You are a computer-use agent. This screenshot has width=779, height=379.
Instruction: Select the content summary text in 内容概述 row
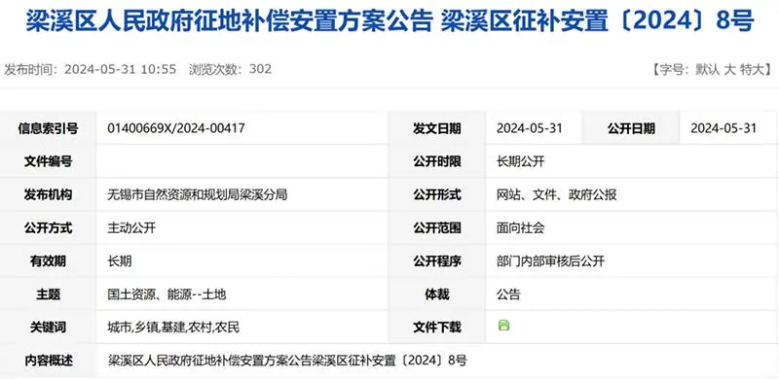(287, 361)
